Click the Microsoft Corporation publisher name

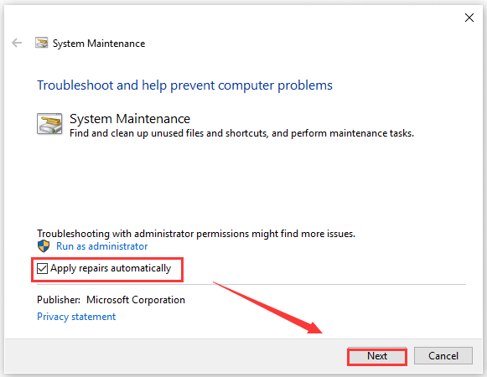click(136, 300)
